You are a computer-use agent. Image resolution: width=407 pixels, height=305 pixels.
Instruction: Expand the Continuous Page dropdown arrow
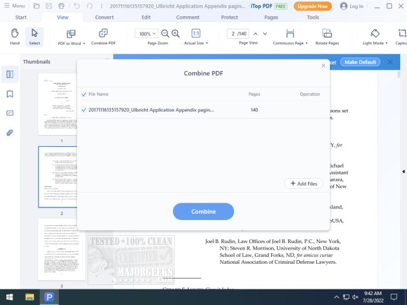tap(307, 43)
